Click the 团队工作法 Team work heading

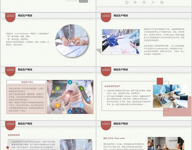(x=114, y=138)
